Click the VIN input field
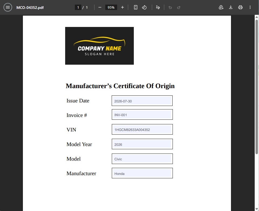259x211 pixels. point(142,129)
